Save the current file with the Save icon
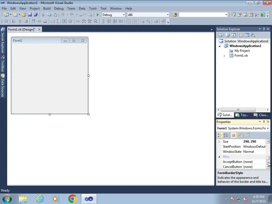Screen dimensions: 272x204 (30, 15)
